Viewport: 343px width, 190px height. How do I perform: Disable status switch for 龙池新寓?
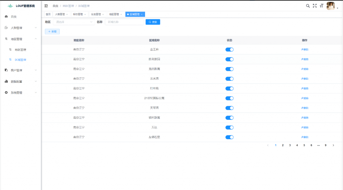(x=229, y=69)
